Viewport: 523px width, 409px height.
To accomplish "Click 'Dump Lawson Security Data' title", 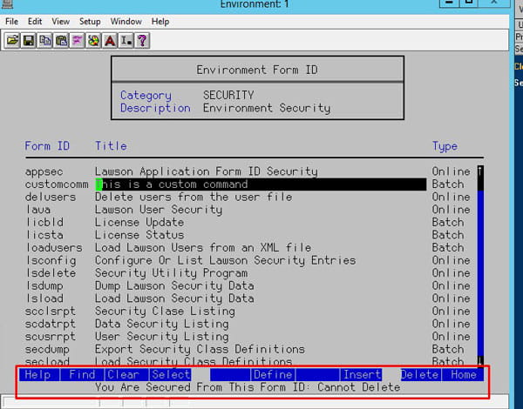I will click(174, 285).
